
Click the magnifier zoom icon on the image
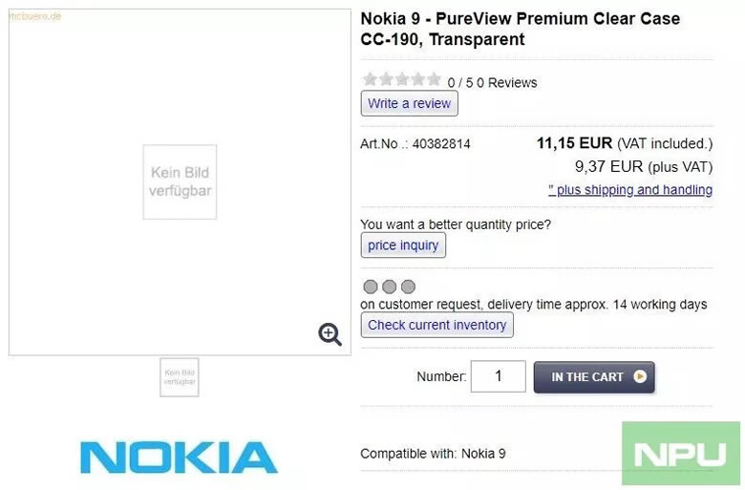tap(330, 334)
